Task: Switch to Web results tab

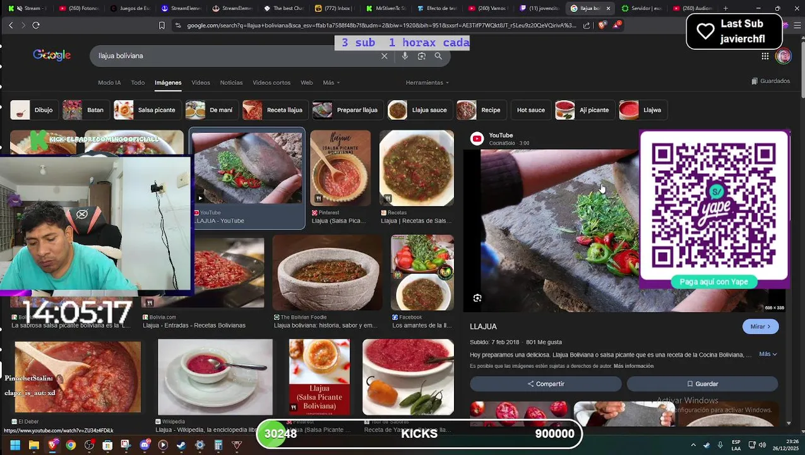Action: (306, 83)
